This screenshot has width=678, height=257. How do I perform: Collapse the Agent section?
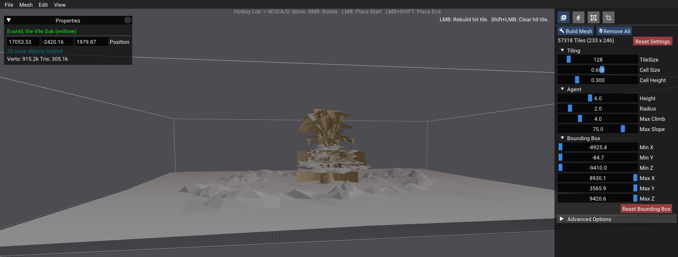[x=562, y=89]
